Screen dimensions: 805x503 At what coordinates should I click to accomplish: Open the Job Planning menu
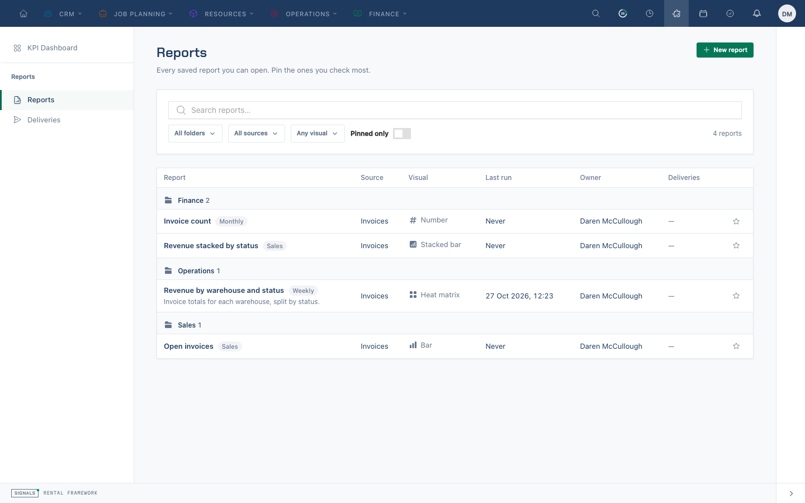pos(135,13)
